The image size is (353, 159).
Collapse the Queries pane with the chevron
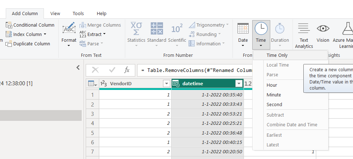point(78,68)
